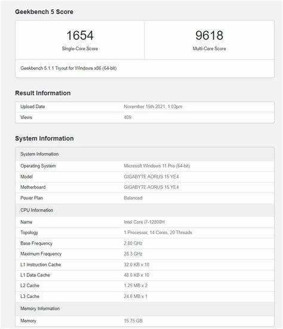Click the Motherboard label

(33, 187)
